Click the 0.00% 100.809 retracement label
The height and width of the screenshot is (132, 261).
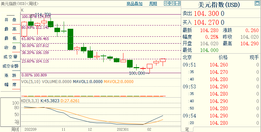(34, 75)
